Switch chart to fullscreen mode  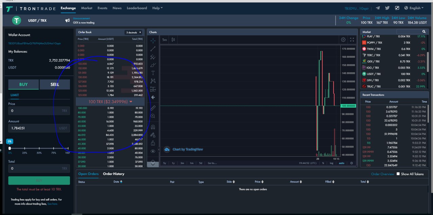point(352,39)
